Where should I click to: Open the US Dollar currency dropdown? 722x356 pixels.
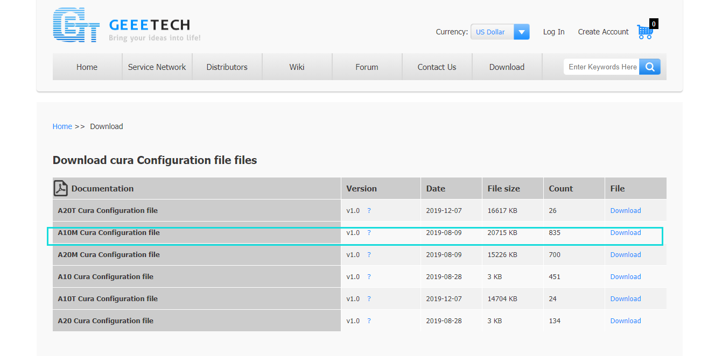(500, 32)
